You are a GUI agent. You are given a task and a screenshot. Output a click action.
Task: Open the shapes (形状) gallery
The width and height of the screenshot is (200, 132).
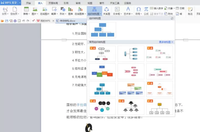click(63, 11)
